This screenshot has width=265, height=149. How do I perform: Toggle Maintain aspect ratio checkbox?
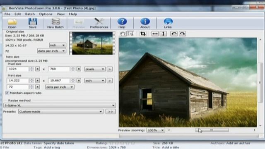[x=7, y=93]
